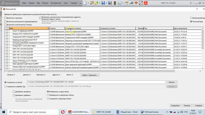The width and height of the screenshot is (205, 115).
Task: Click the Superman logo toolbar icon
Action: [x=136, y=3]
